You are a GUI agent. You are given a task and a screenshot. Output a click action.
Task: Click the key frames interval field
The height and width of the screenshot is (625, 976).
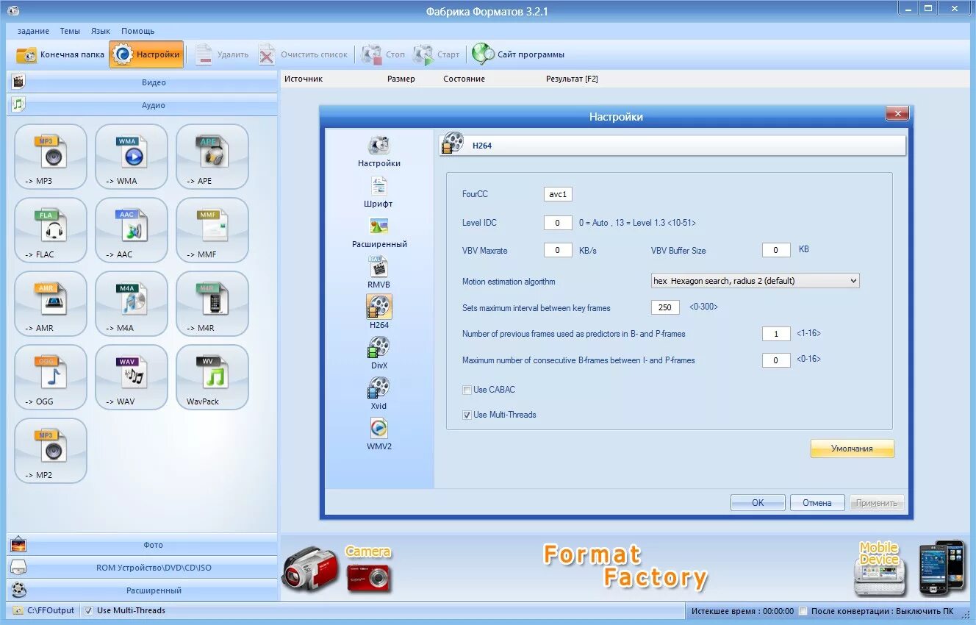click(665, 307)
